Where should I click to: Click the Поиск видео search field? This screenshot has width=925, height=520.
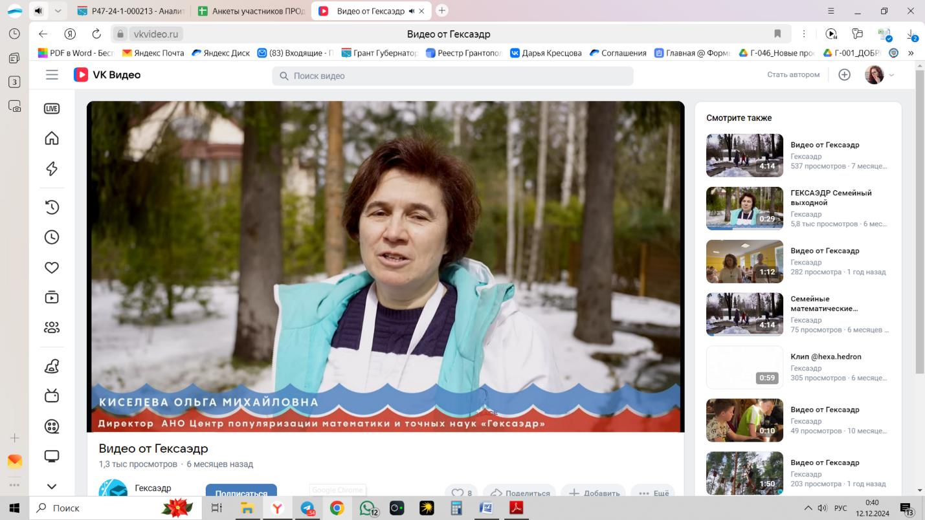453,76
